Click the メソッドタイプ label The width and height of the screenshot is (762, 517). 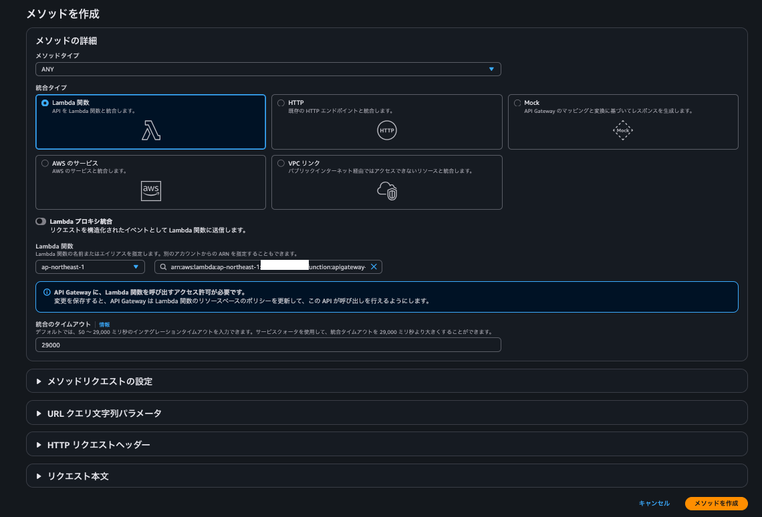point(57,56)
